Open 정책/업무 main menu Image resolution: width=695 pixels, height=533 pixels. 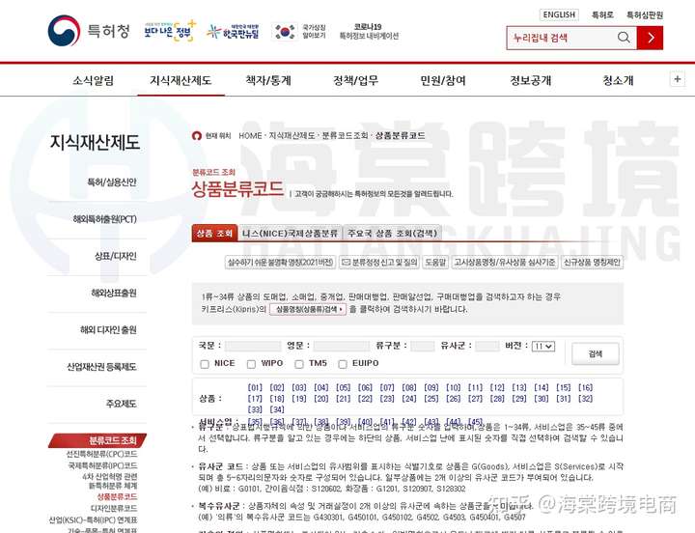click(x=355, y=80)
